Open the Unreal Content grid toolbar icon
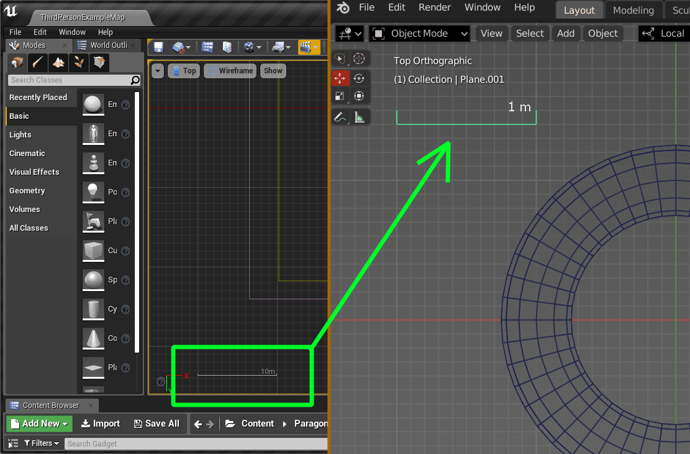Viewport: 690px width, 454px height. (207, 47)
